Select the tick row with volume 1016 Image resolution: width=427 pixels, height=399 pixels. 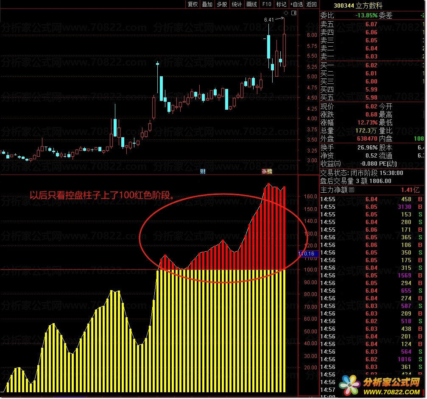pos(372,359)
